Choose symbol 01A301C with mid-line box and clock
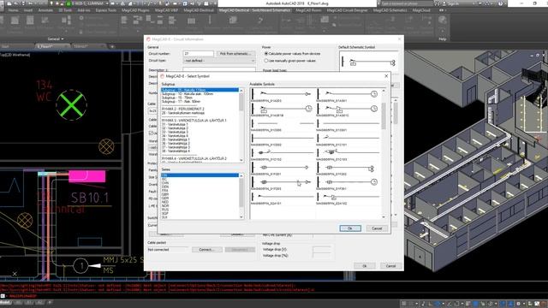This screenshot has height=308, width=548. (x=348, y=110)
